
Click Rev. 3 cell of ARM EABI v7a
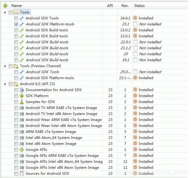pyautogui.click(x=125, y=132)
